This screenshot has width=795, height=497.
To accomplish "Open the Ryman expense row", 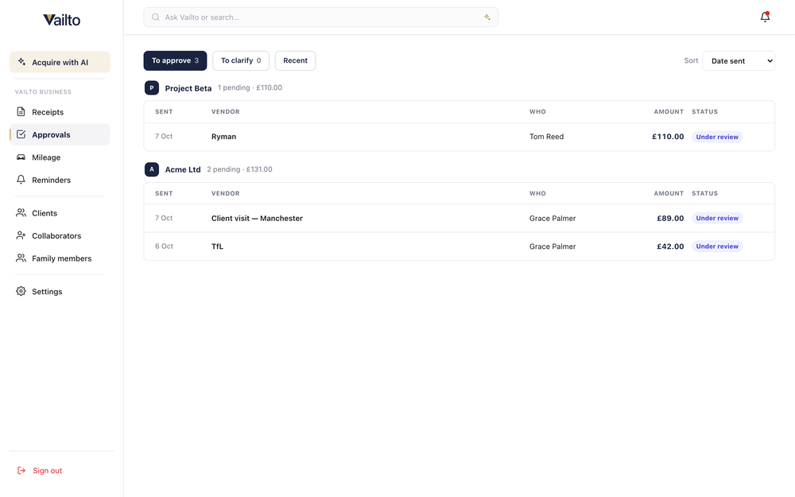I will tap(460, 137).
